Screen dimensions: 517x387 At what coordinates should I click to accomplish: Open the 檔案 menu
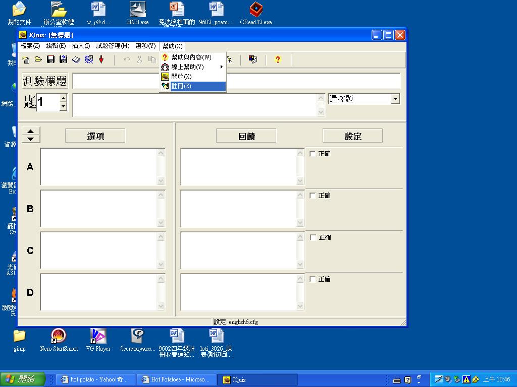pos(30,46)
